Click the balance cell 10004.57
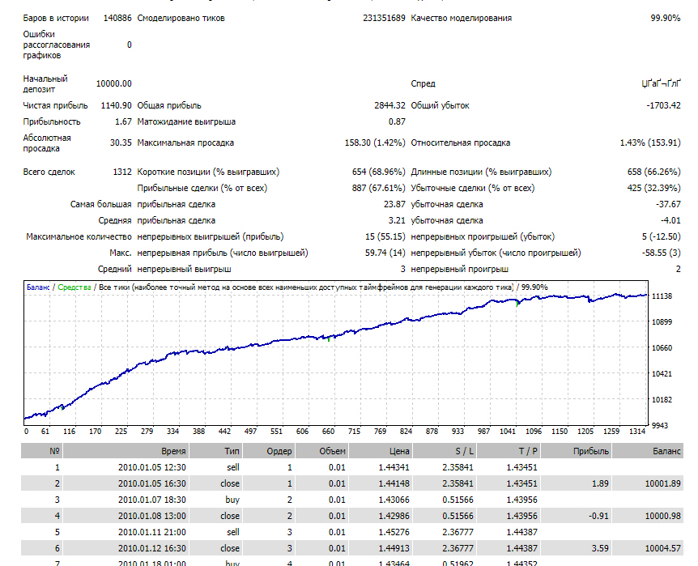 pyautogui.click(x=663, y=548)
